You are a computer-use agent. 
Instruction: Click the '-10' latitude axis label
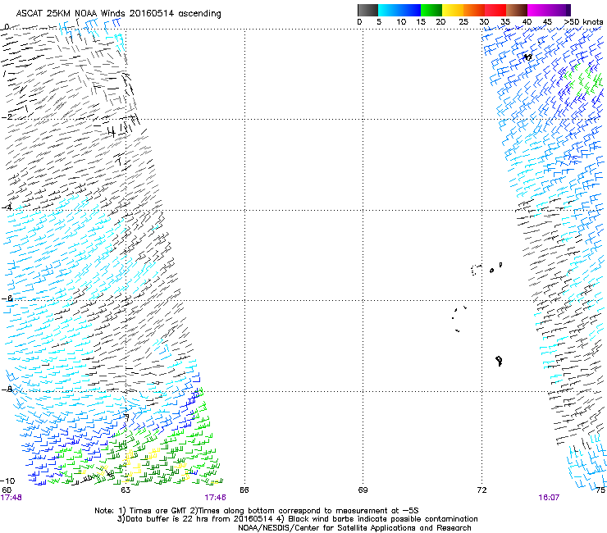coord(8,481)
